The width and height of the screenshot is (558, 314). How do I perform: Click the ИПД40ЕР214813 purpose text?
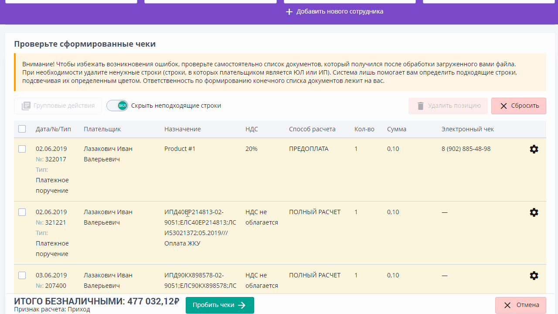pos(200,228)
